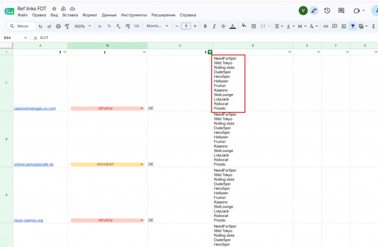Open the Monts... font family dropdown
This screenshot has height=247, width=378.
(157, 26)
